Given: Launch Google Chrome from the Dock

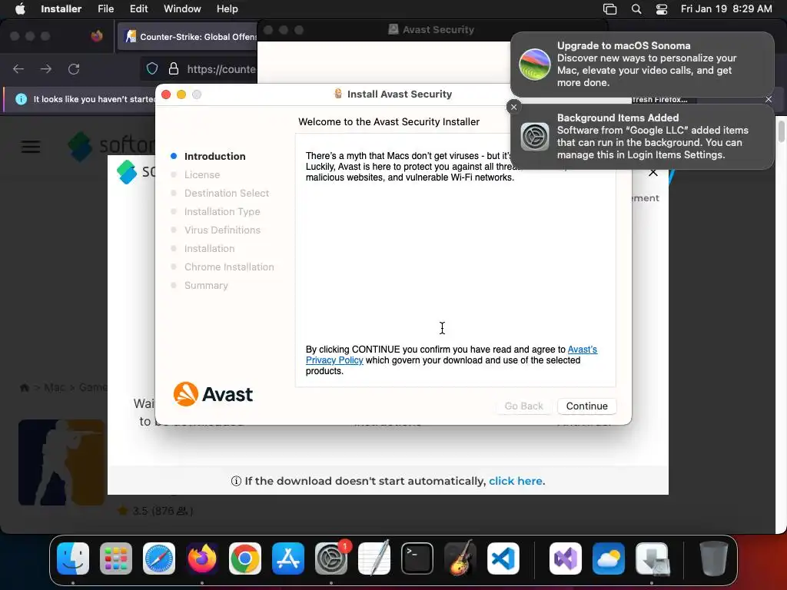Looking at the screenshot, I should pyautogui.click(x=245, y=559).
